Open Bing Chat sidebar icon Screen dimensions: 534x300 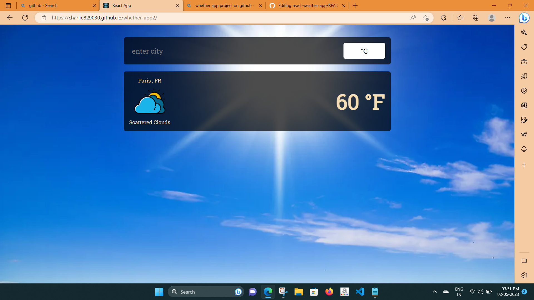pyautogui.click(x=524, y=18)
